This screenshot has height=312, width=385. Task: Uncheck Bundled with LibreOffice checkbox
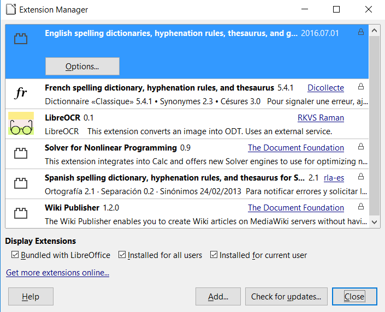pyautogui.click(x=15, y=255)
